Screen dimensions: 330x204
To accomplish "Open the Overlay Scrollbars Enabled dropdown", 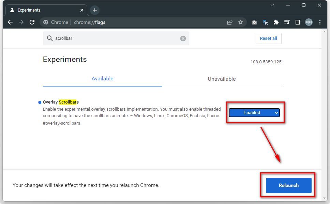I will pos(254,112).
